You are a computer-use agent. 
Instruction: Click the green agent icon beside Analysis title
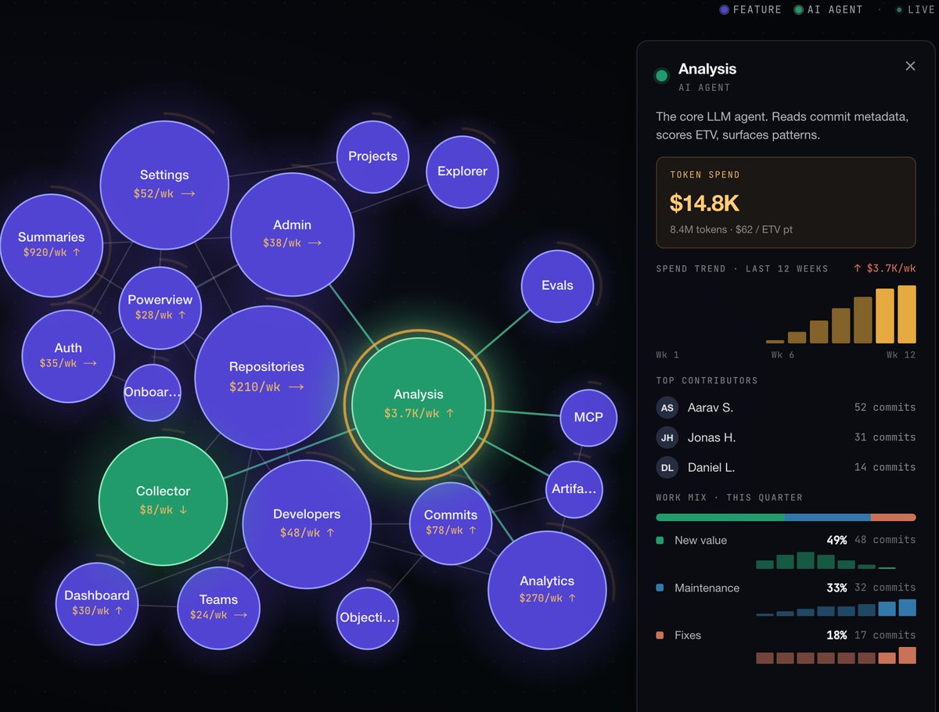[662, 76]
